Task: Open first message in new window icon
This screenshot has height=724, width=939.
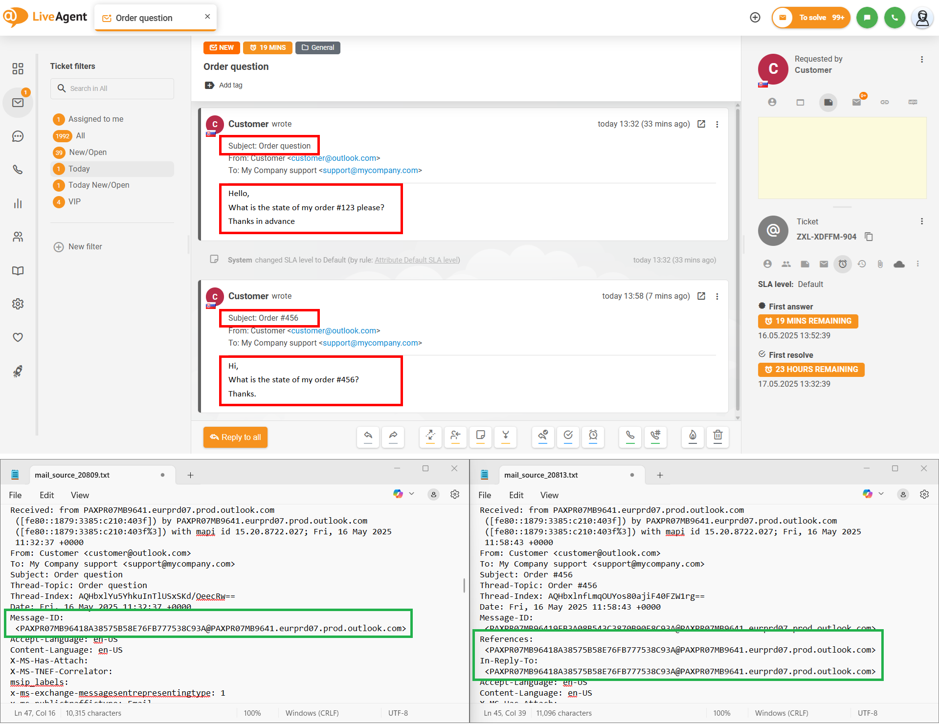Action: pos(701,124)
